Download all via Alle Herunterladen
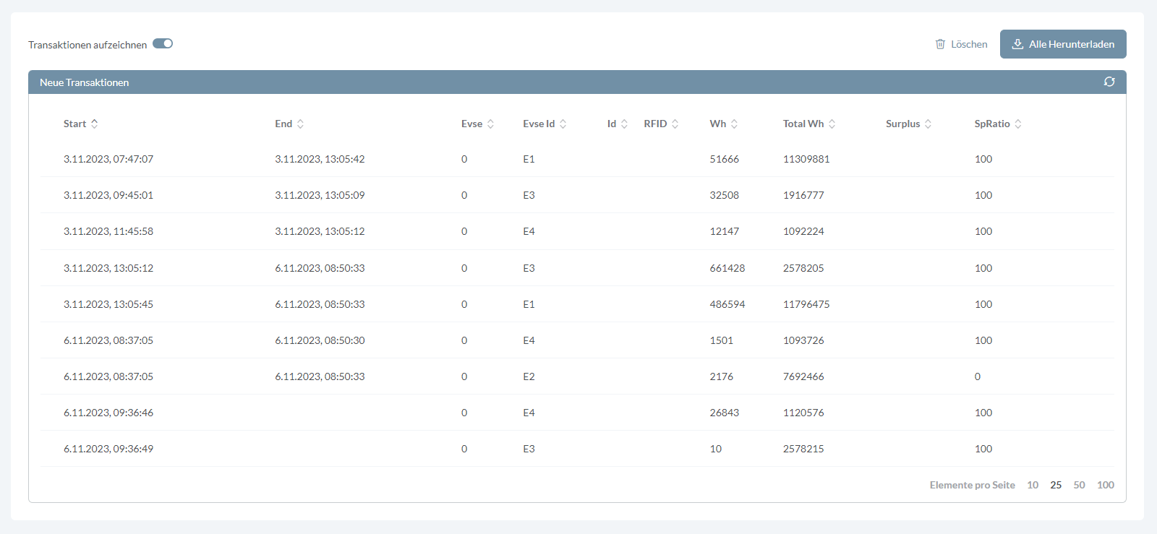 (x=1063, y=44)
